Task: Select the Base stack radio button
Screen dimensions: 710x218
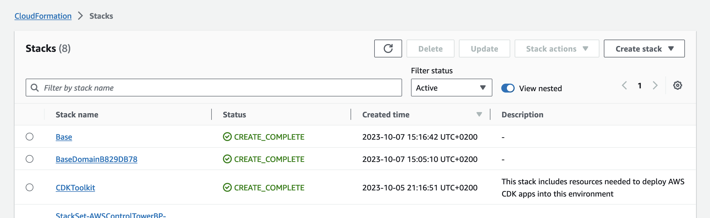Action: coord(30,137)
